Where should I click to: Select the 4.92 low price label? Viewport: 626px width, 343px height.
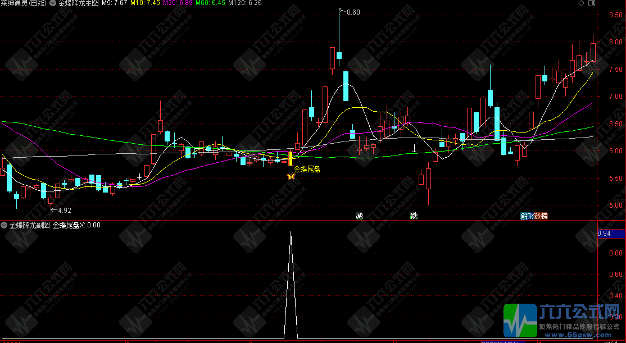[x=64, y=211]
